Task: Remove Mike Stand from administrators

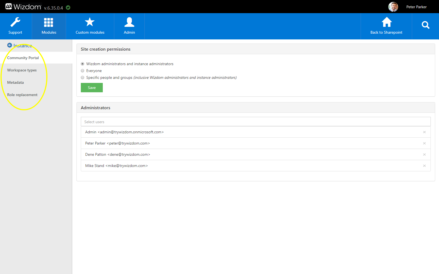Action: [424, 166]
